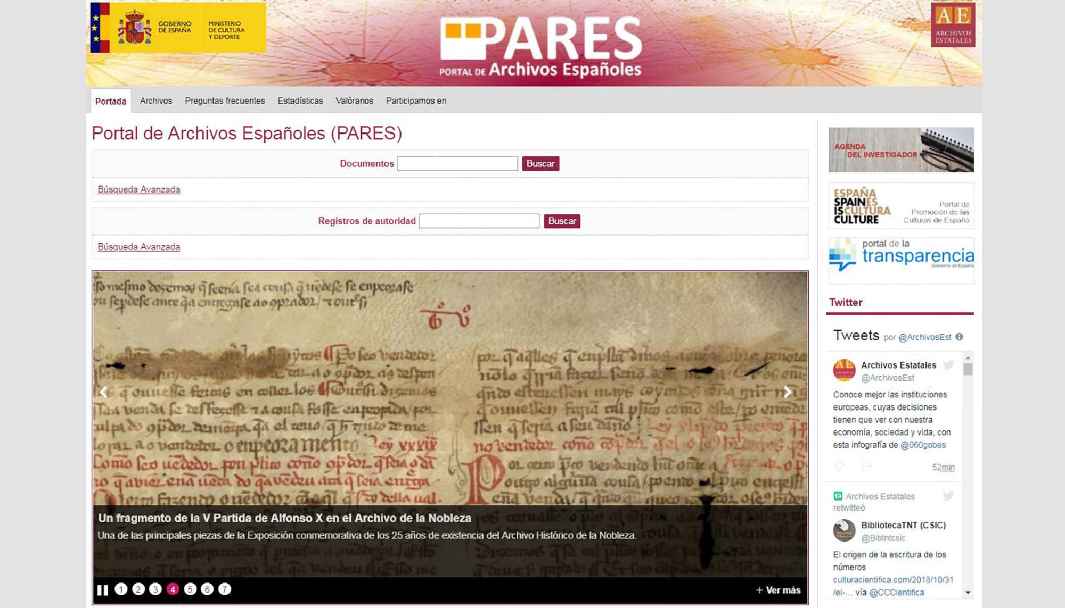Viewport: 1065px width, 608px height.
Task: Pause the homepage carousel slideshow
Action: pos(103,589)
